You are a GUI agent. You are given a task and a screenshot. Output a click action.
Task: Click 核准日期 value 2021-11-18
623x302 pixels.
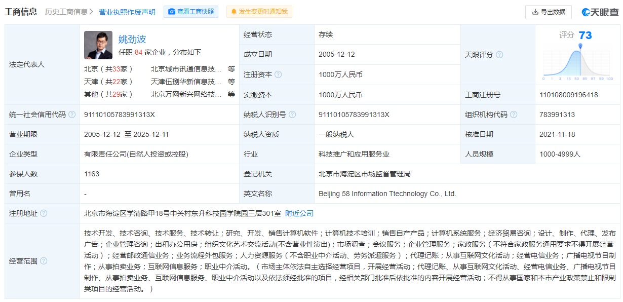click(558, 134)
